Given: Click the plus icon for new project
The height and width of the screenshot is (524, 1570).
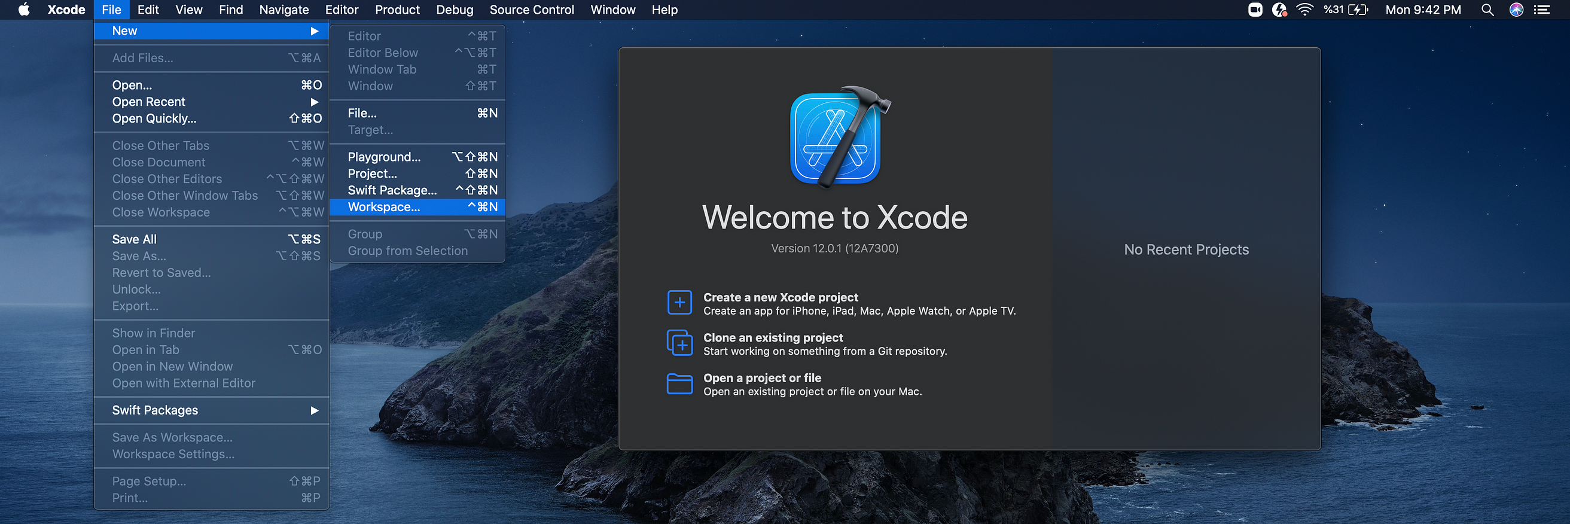Looking at the screenshot, I should pos(679,303).
